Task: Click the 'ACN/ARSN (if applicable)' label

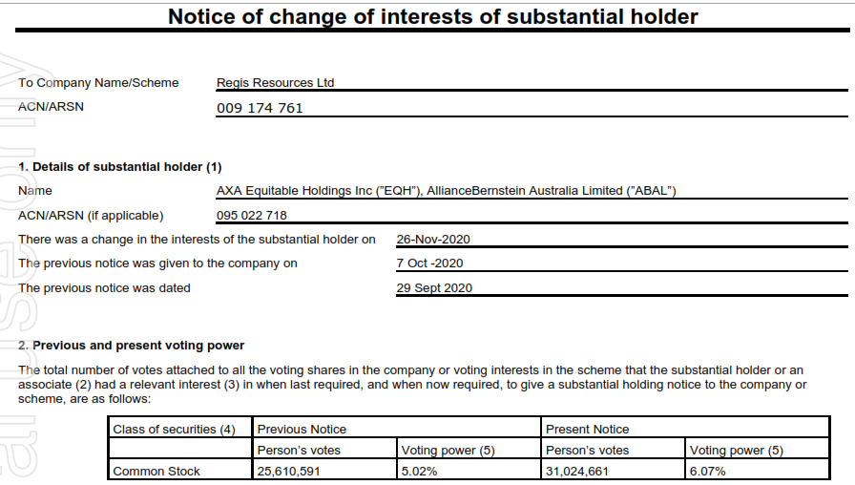Action: pyautogui.click(x=91, y=216)
